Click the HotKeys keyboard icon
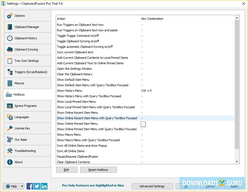This screenshot has height=192, width=248. pos(8,94)
